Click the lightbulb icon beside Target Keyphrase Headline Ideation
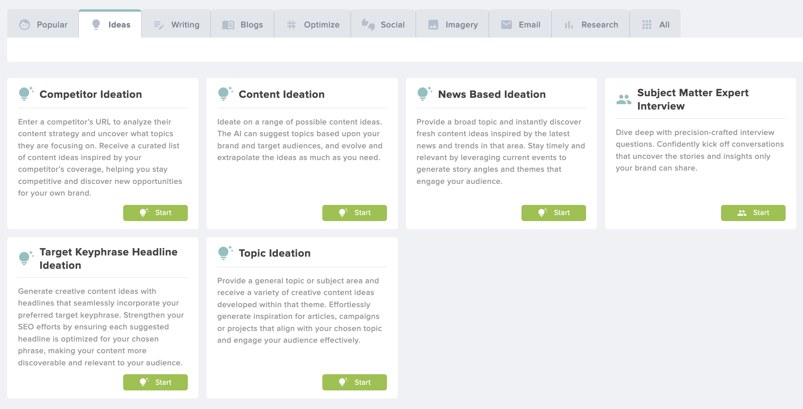 (25, 258)
